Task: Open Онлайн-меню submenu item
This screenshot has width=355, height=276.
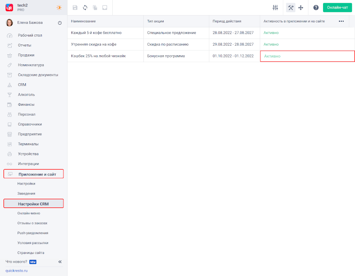Action: pos(29,213)
